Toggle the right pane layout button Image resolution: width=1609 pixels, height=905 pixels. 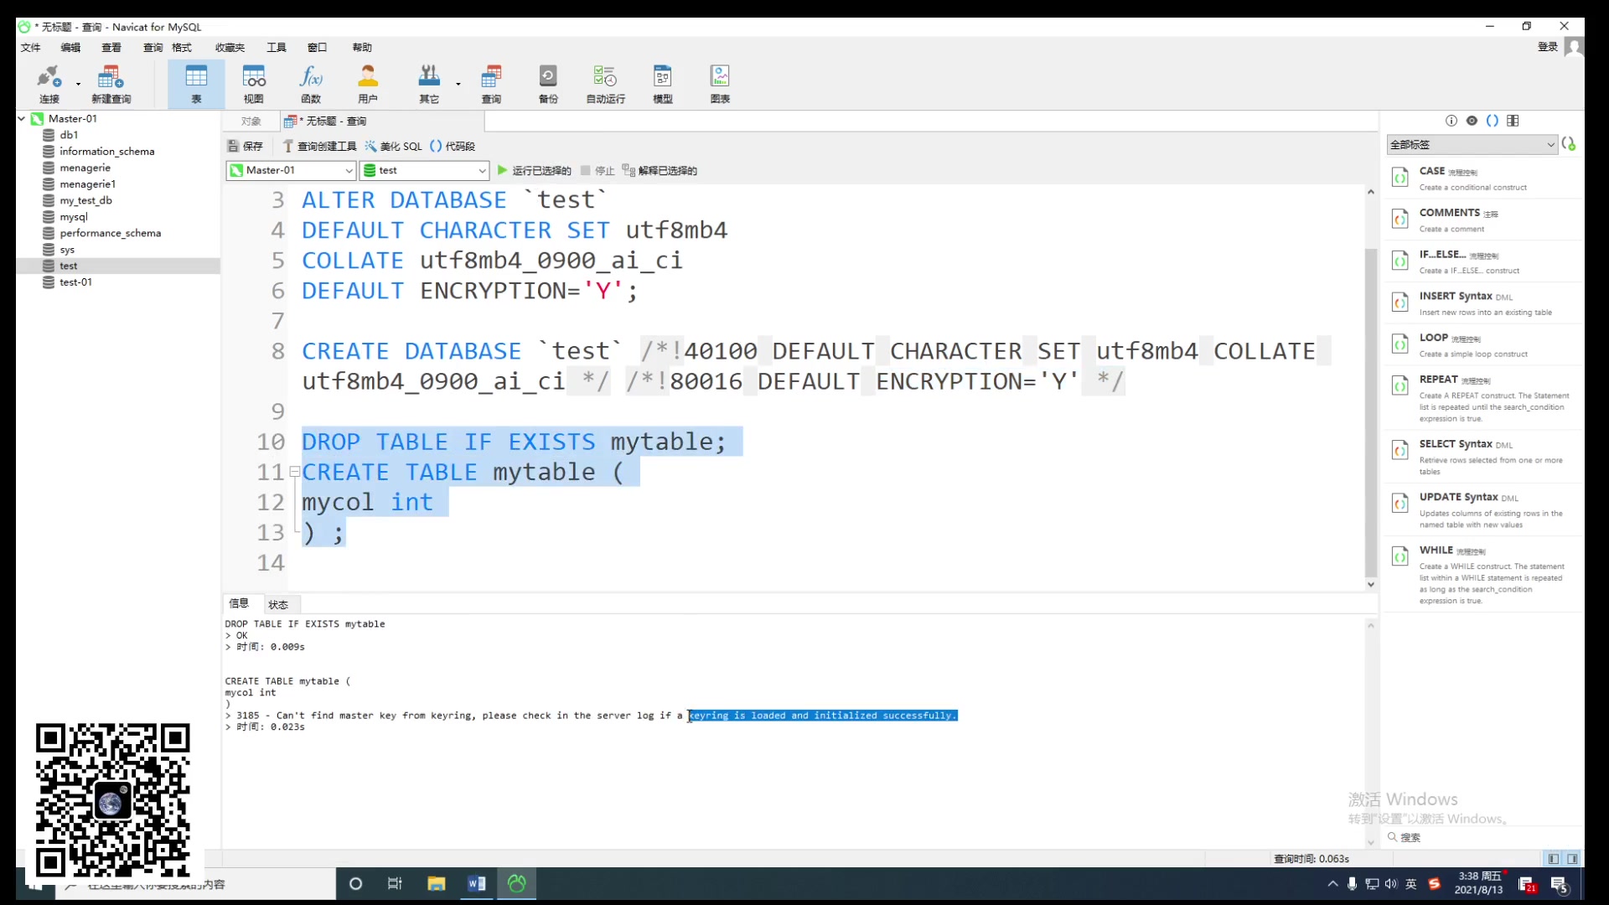[x=1572, y=859]
